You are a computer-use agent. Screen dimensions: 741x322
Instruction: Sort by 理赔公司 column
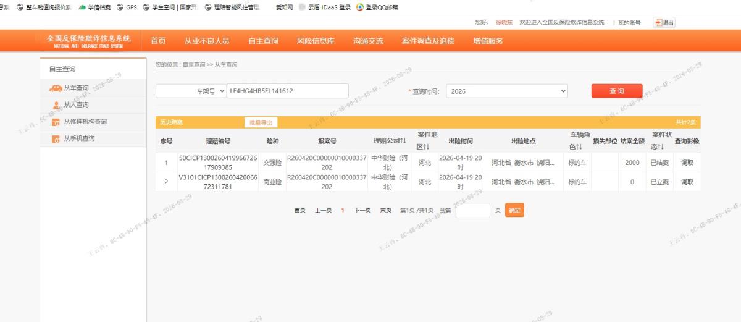(x=390, y=141)
